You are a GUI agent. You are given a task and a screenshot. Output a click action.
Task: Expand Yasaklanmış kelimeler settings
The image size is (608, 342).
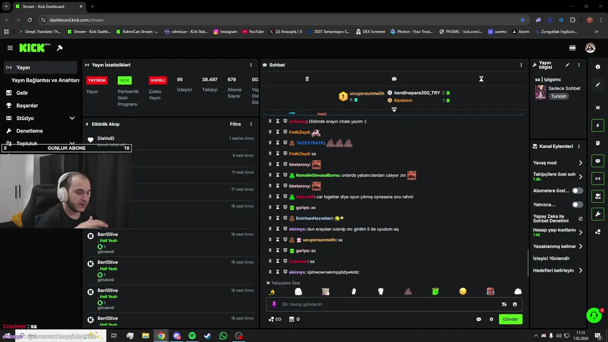pos(580,247)
